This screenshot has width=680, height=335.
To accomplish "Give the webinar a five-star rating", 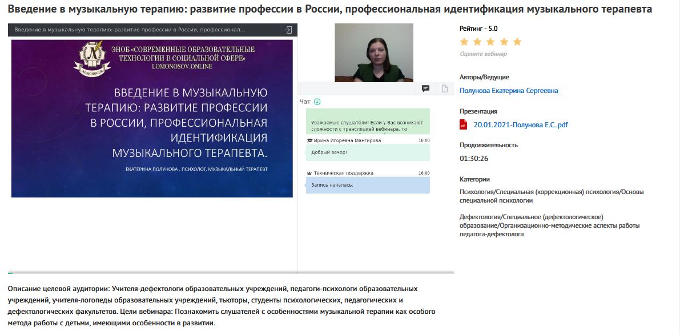I will coord(517,42).
